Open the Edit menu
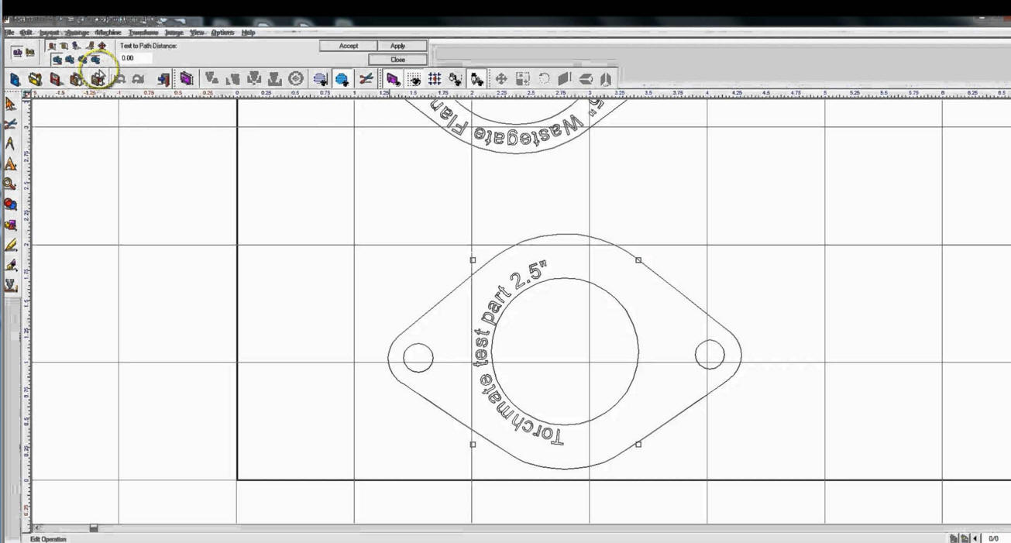The image size is (1011, 543). point(26,33)
